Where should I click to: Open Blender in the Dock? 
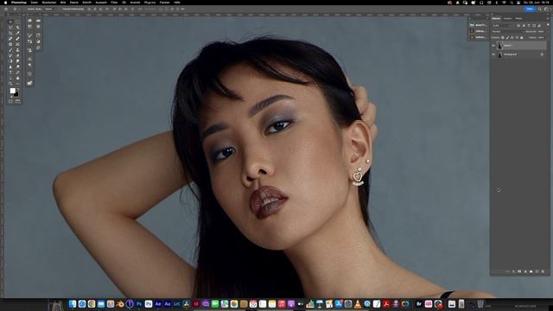tap(119, 303)
